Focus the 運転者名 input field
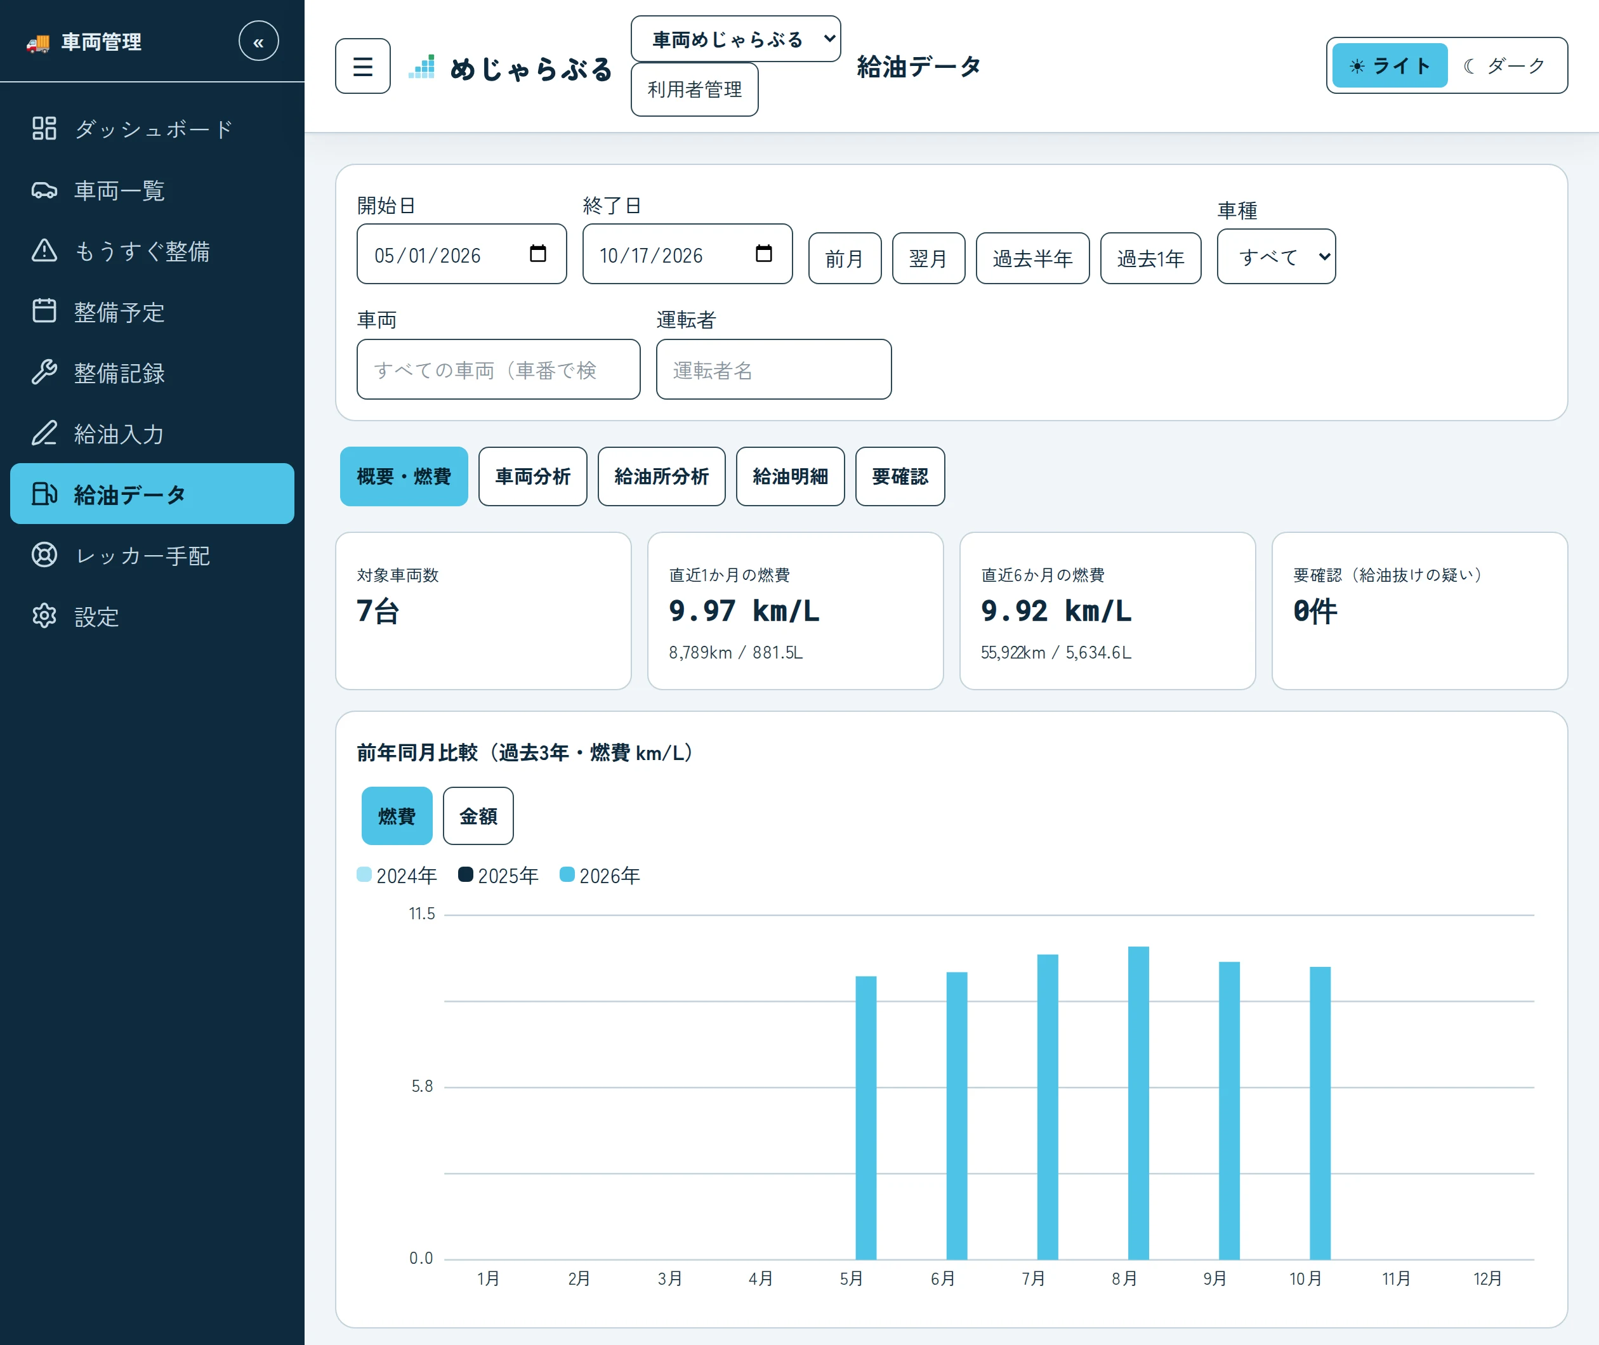 [774, 370]
